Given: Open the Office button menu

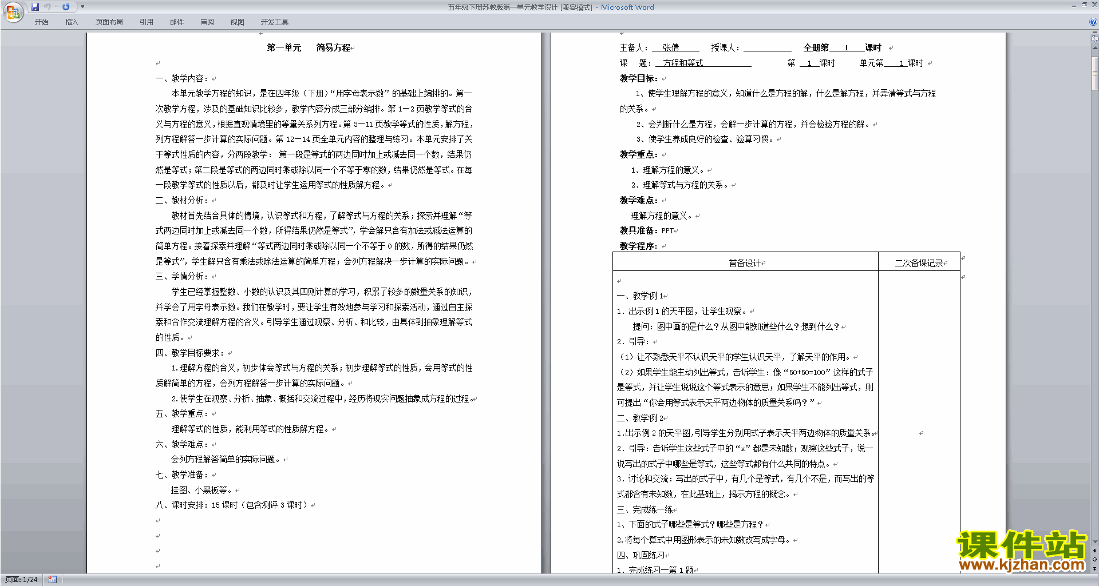Looking at the screenshot, I should point(13,11).
